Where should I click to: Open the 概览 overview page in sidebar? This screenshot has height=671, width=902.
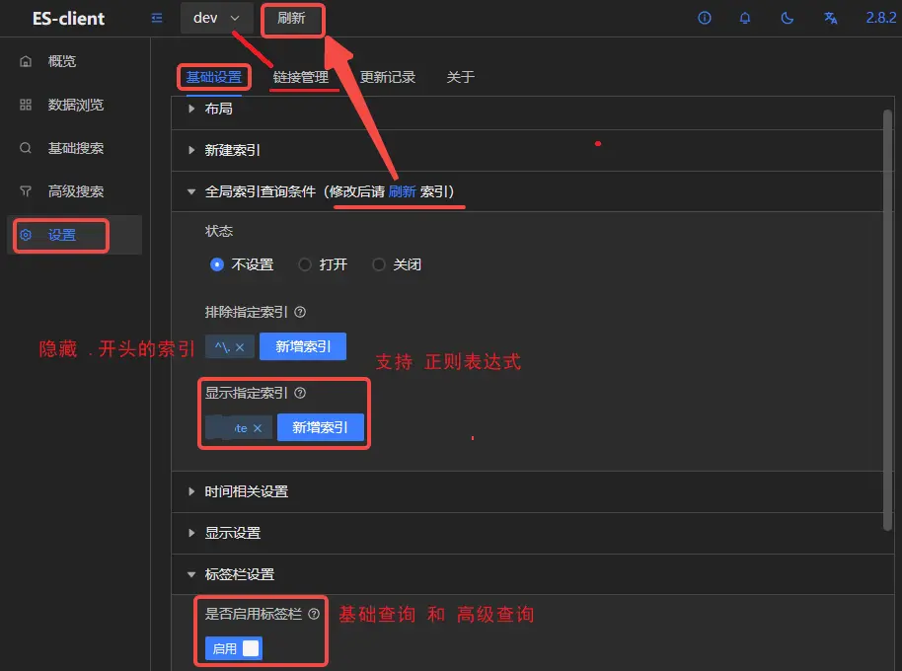(61, 60)
